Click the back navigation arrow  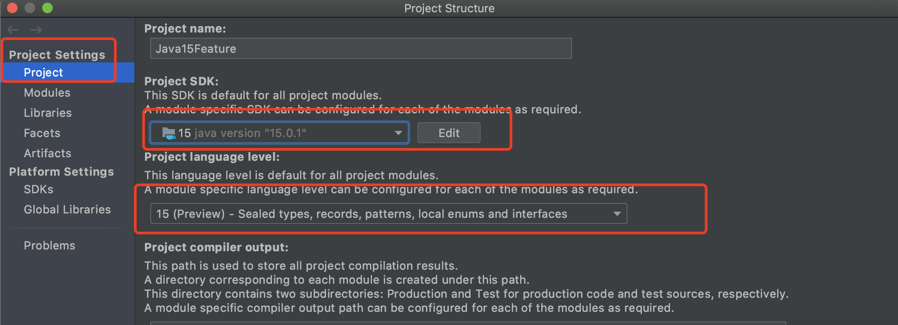pos(13,30)
